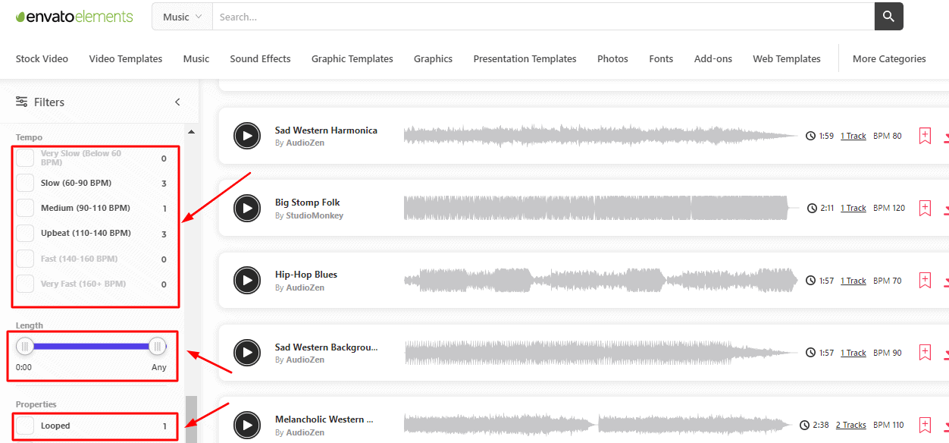Play the Big Stomp Folk track
This screenshot has height=443, width=949.
point(247,208)
